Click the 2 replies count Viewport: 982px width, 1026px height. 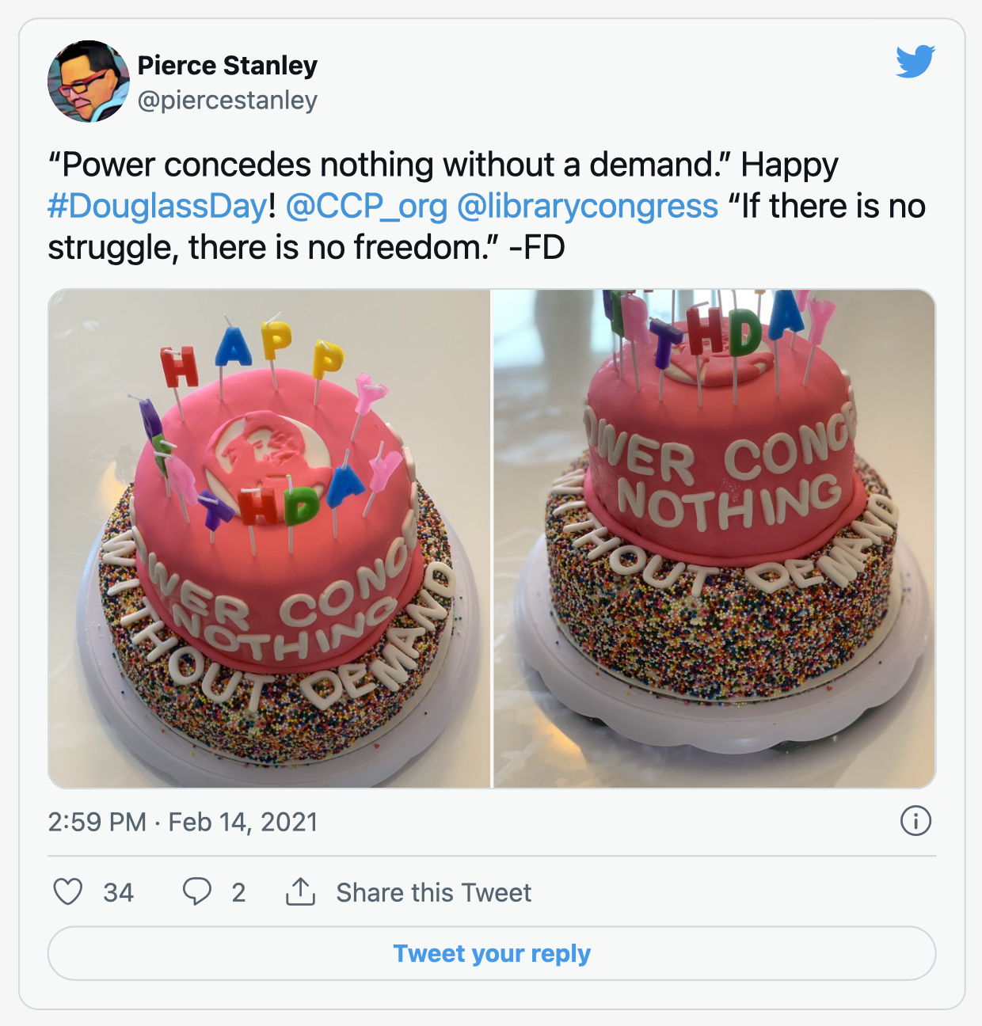click(239, 895)
